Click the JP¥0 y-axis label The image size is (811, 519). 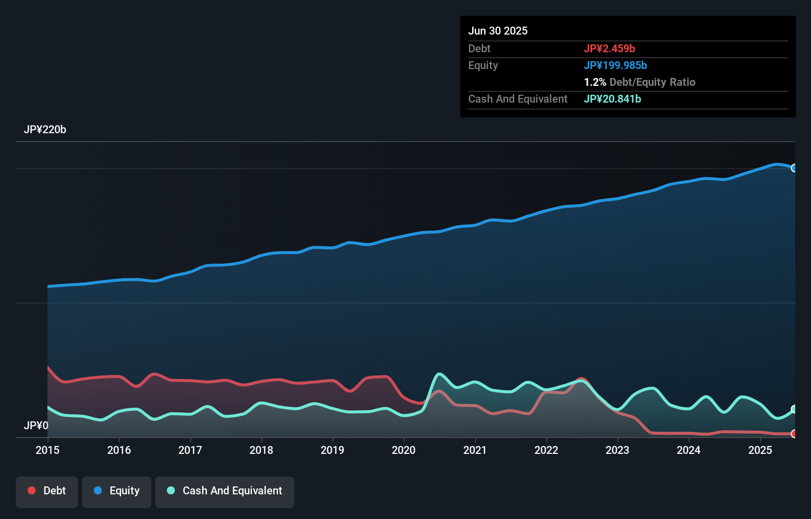36,425
